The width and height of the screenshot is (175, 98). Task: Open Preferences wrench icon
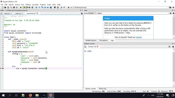(61, 7)
